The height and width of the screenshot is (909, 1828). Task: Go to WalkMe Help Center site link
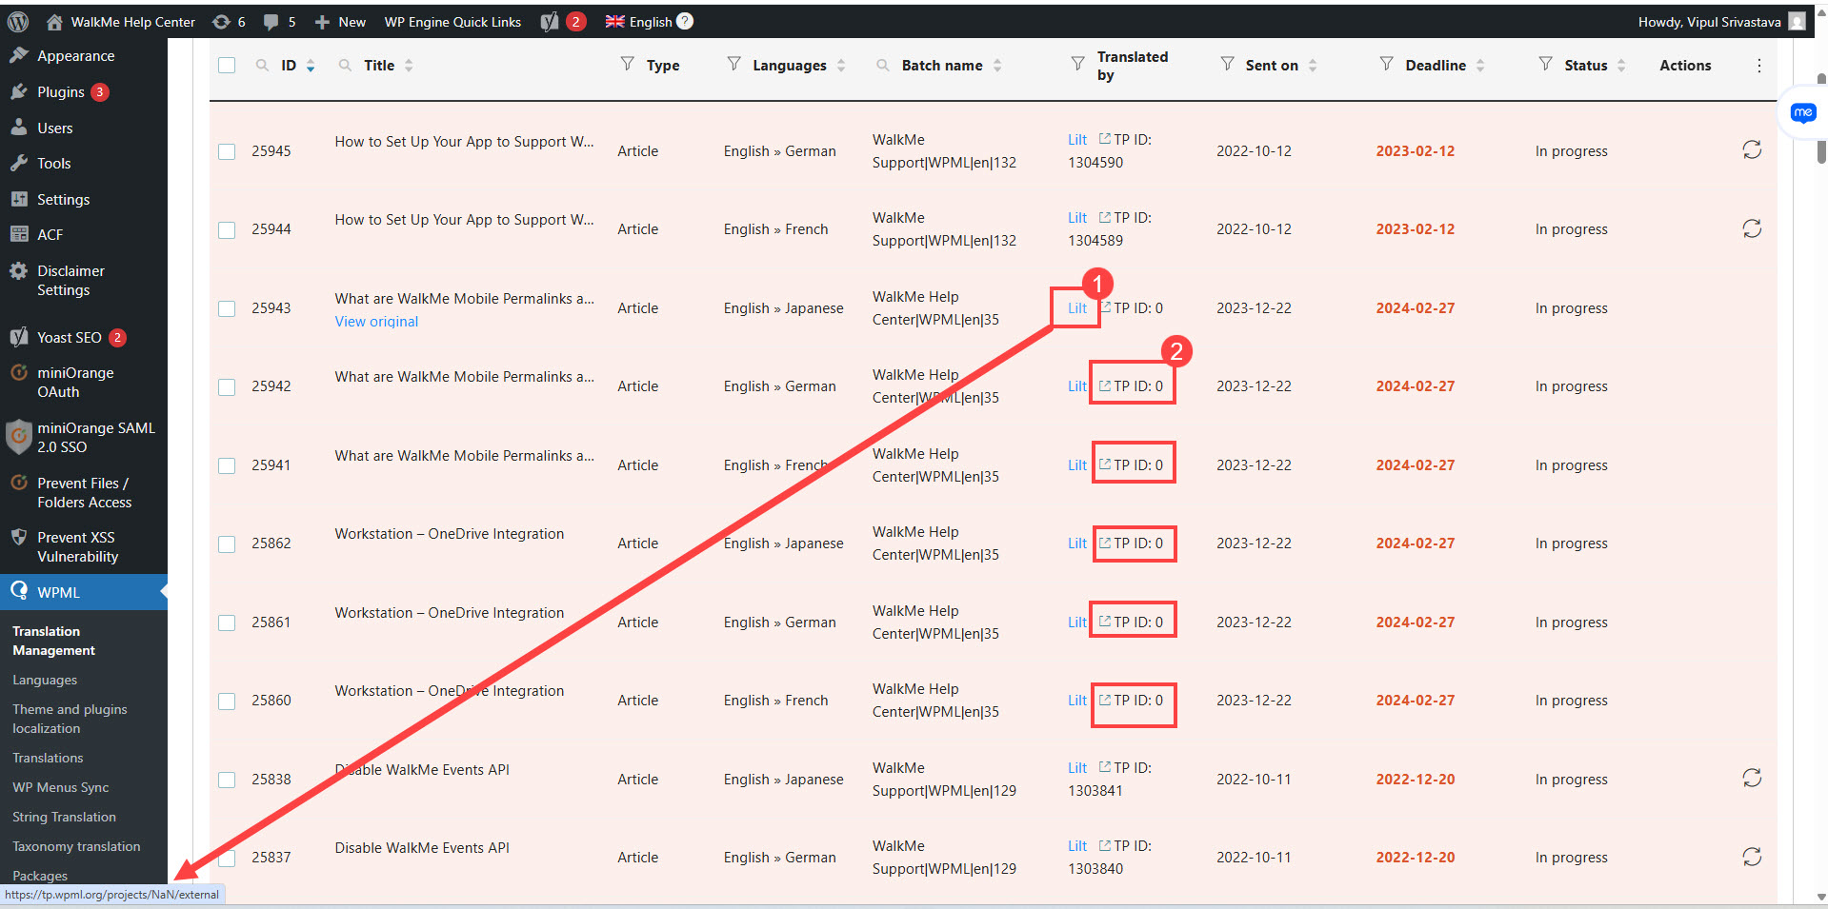click(121, 21)
